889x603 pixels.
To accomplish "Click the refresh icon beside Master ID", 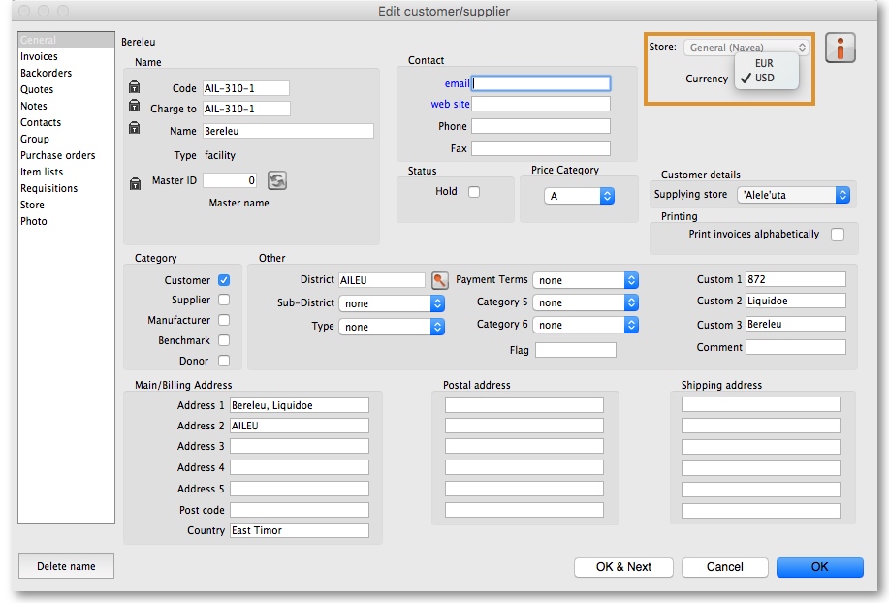I will pyautogui.click(x=277, y=180).
